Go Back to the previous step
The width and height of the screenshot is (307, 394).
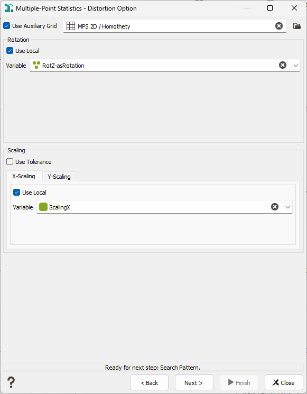(x=149, y=382)
